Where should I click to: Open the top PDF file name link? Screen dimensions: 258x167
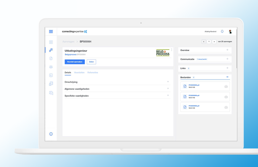coord(194,85)
